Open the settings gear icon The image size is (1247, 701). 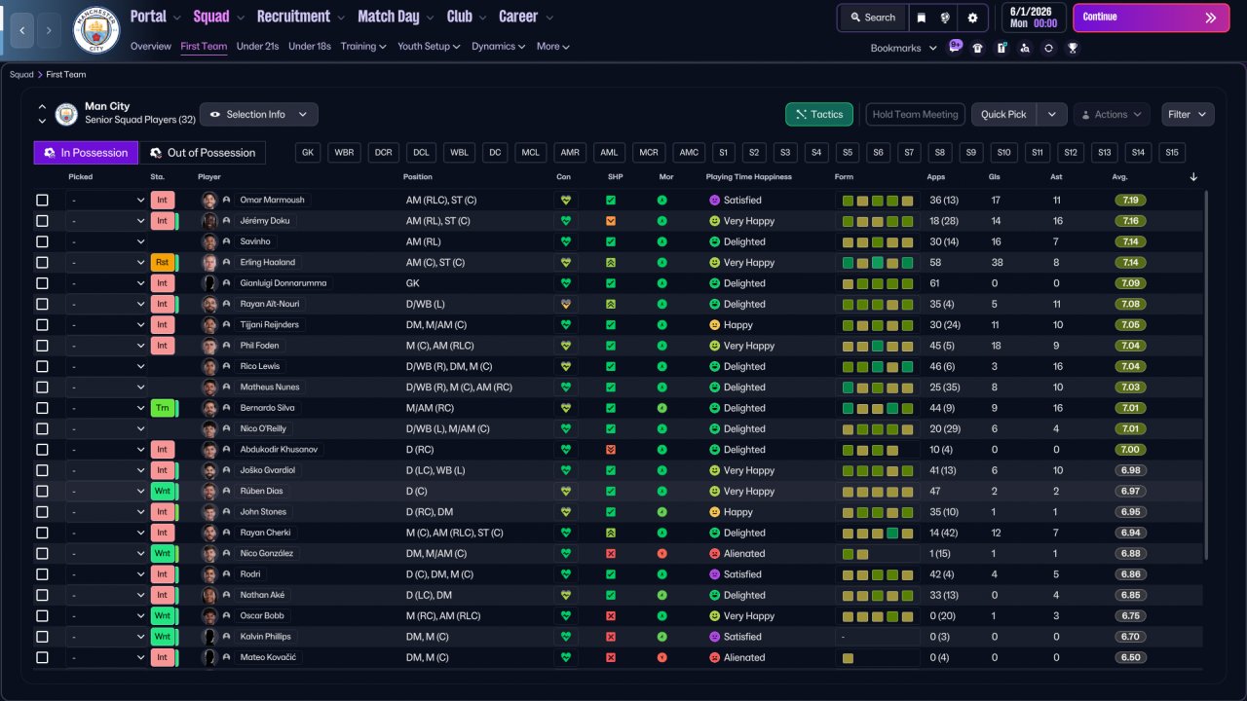(x=972, y=18)
